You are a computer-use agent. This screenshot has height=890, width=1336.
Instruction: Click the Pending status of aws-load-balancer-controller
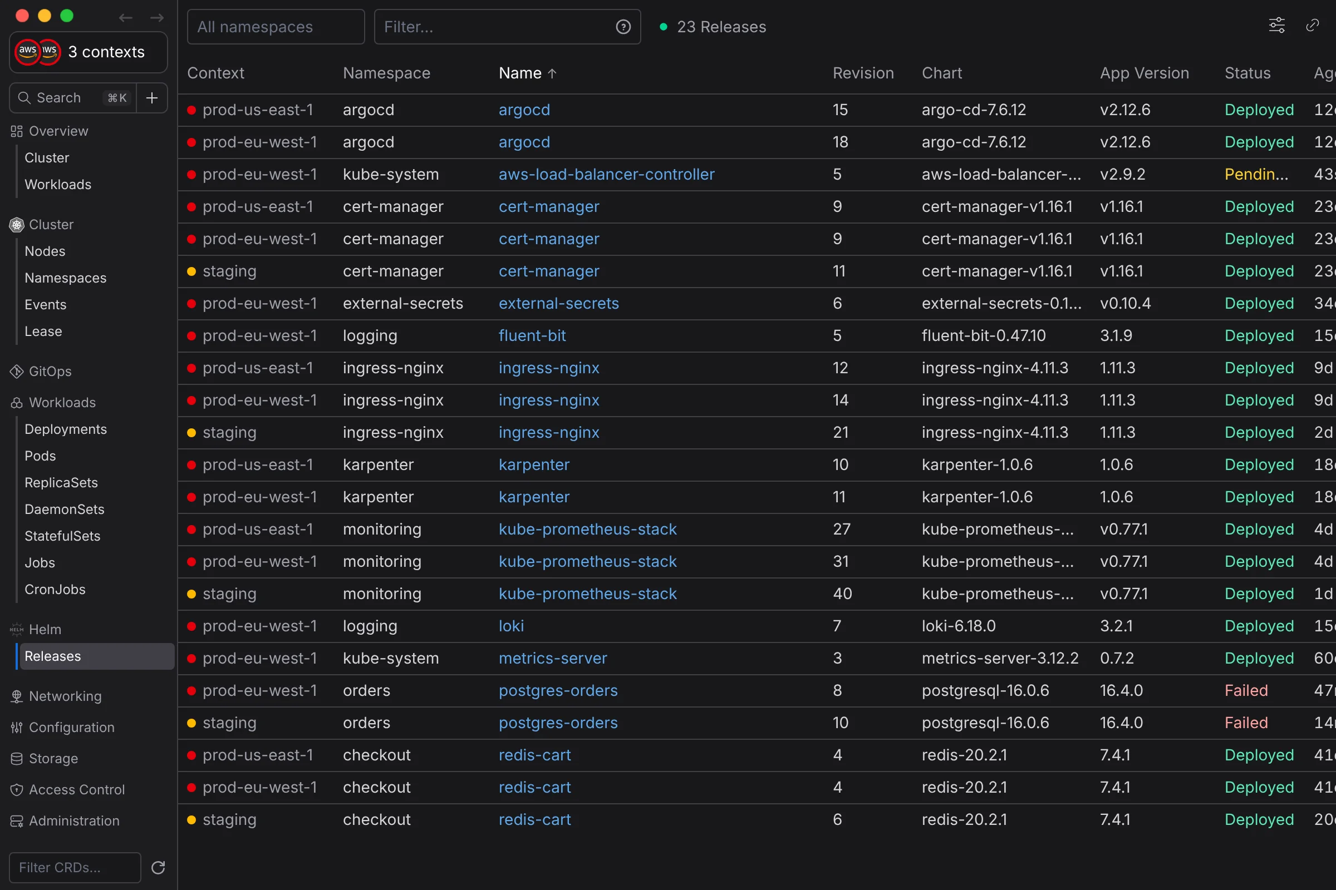click(x=1256, y=174)
